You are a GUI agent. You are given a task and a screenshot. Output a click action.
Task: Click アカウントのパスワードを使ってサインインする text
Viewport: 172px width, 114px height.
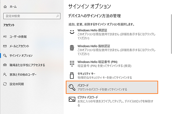[x=102, y=89]
